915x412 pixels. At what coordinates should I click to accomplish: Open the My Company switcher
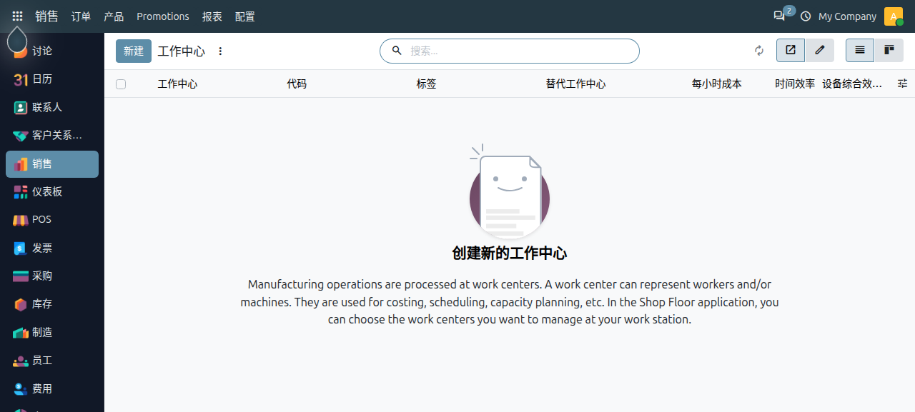(x=847, y=16)
